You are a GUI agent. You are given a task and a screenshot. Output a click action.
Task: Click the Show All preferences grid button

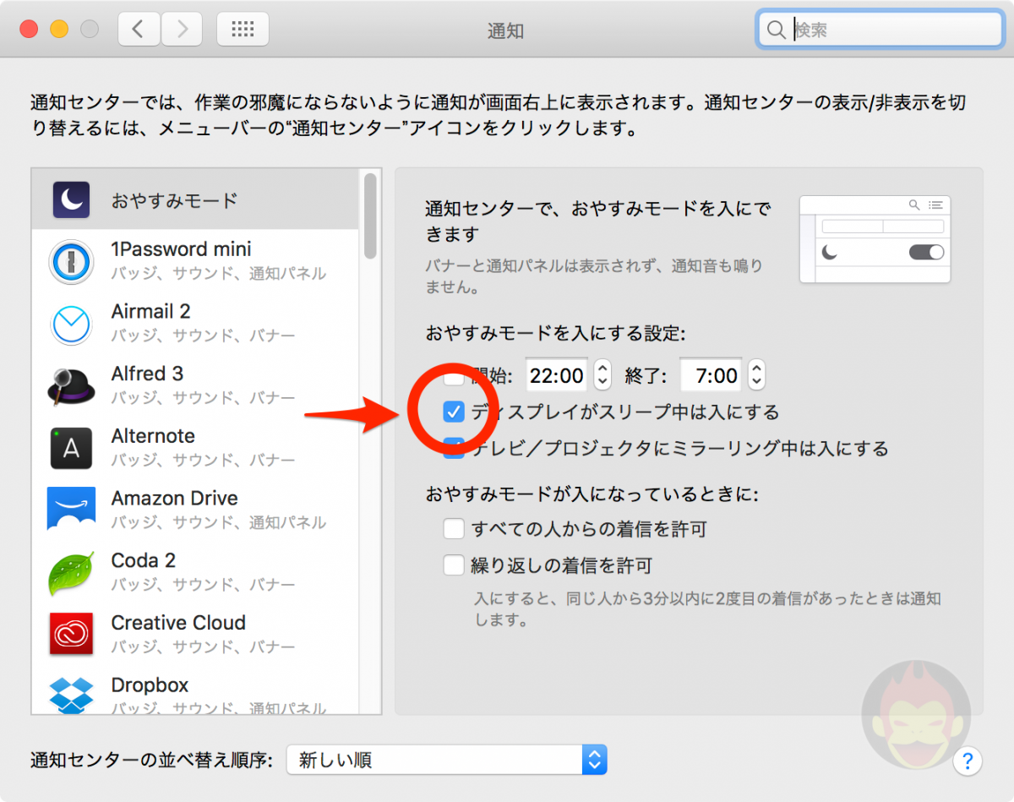pyautogui.click(x=243, y=28)
